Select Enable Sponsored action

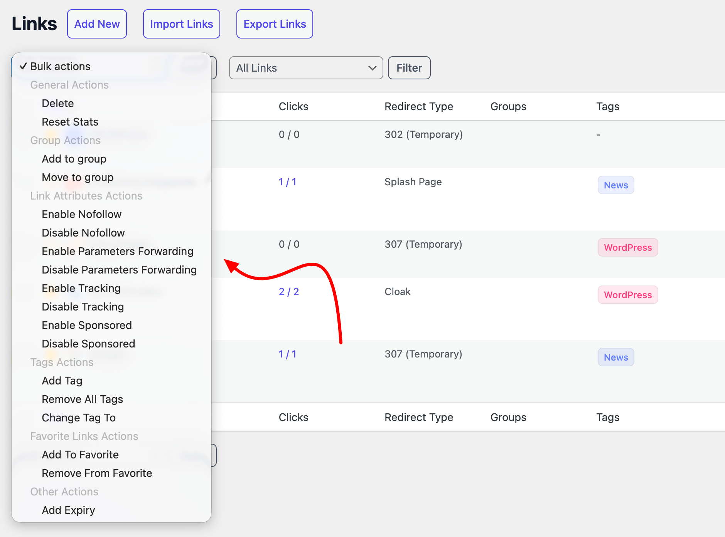click(86, 325)
